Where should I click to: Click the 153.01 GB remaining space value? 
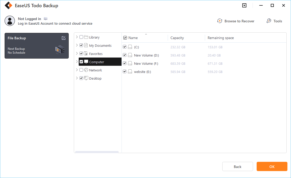215,47
